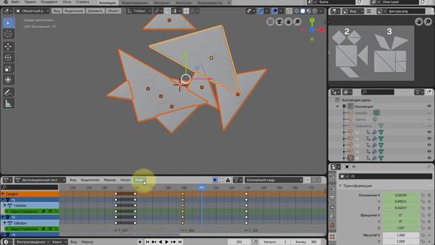Open Кеинг keying dropdown in timeline
The height and width of the screenshot is (245, 435).
click(59, 242)
